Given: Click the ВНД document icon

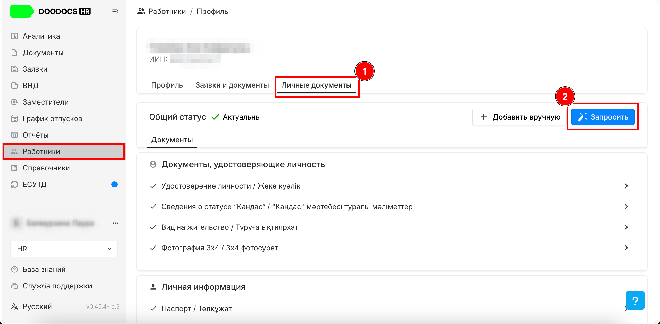Looking at the screenshot, I should pos(14,86).
